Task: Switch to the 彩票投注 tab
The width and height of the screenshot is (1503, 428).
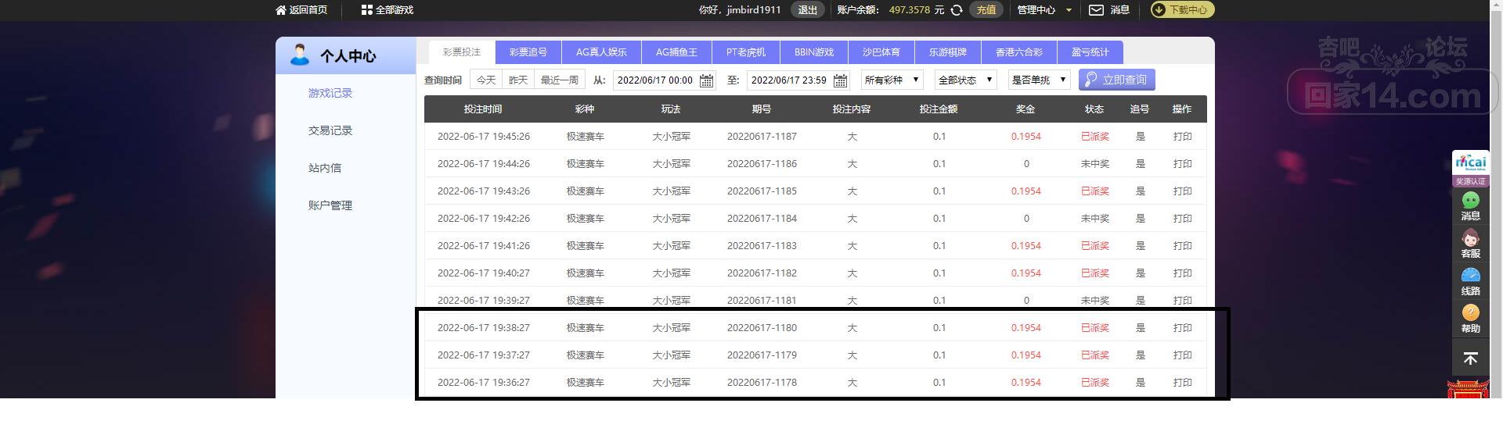Action: click(462, 52)
